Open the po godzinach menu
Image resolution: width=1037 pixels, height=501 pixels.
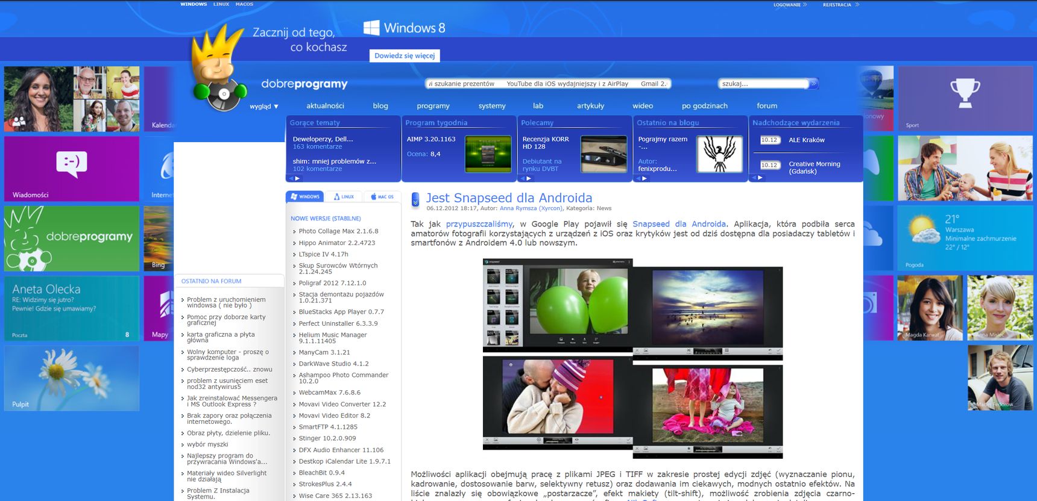tap(704, 106)
